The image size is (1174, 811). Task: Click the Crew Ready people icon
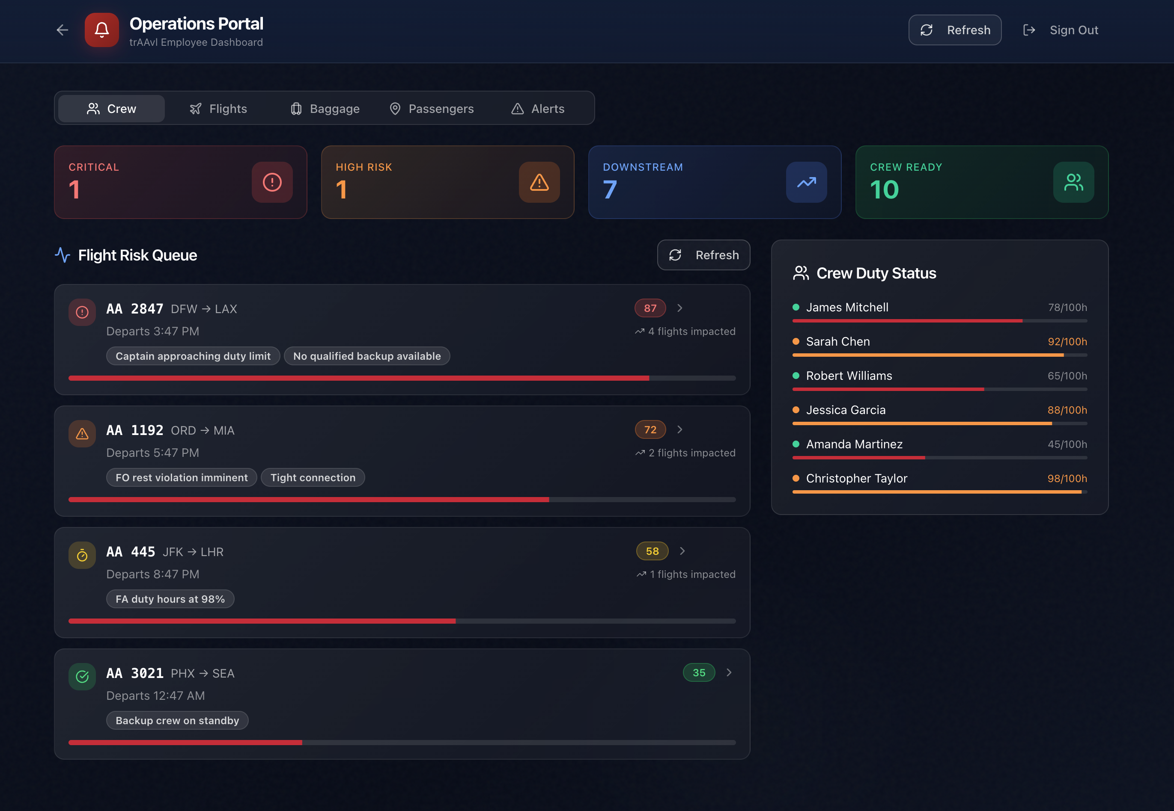click(x=1073, y=182)
